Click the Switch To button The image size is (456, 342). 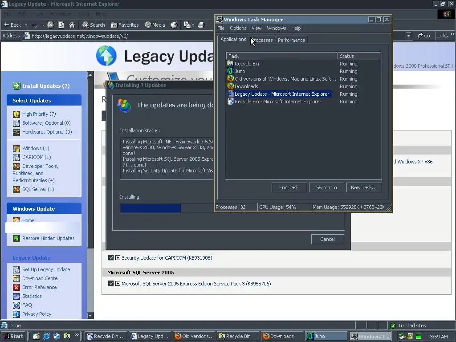(x=326, y=187)
